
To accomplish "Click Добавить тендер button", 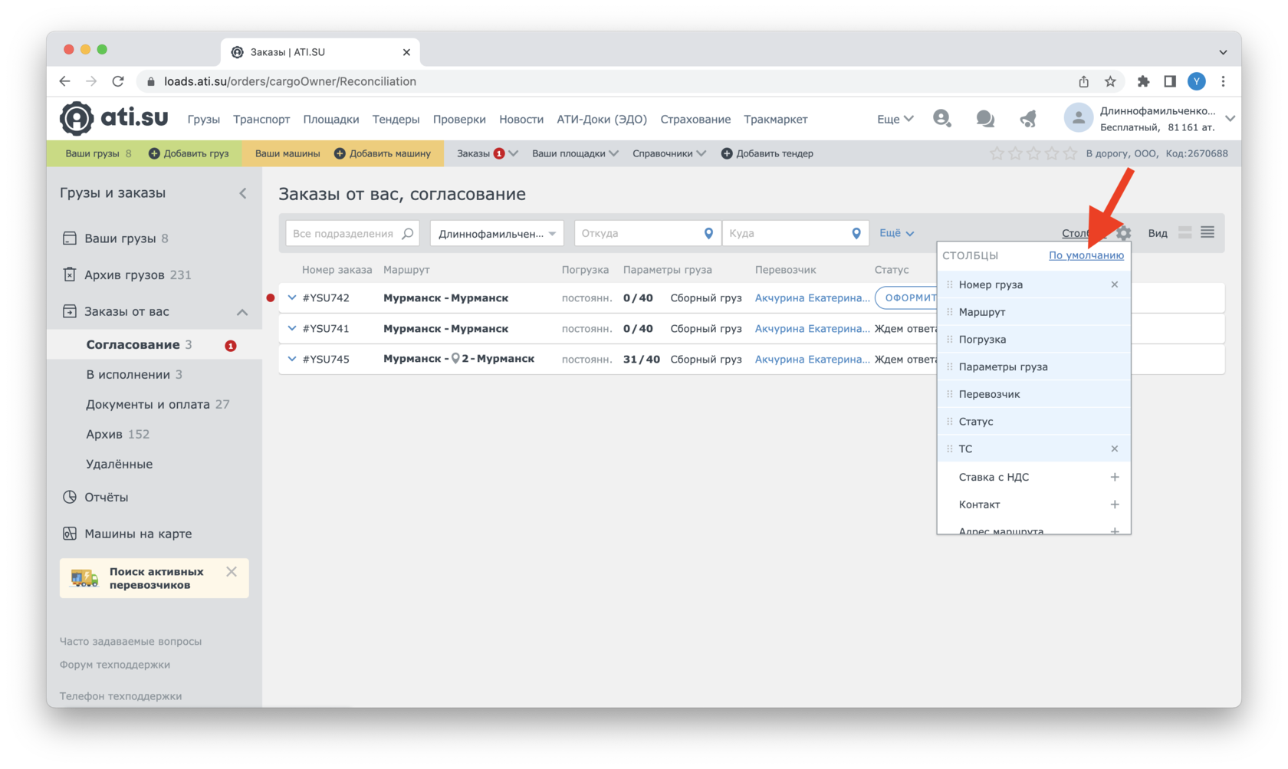I will (x=767, y=153).
